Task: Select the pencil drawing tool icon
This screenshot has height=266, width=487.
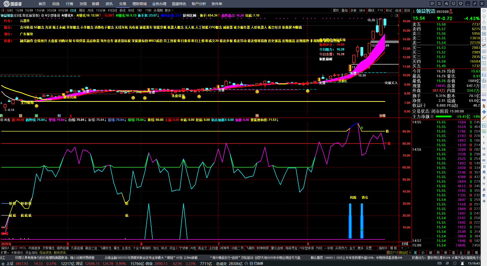Action: tap(484, 118)
